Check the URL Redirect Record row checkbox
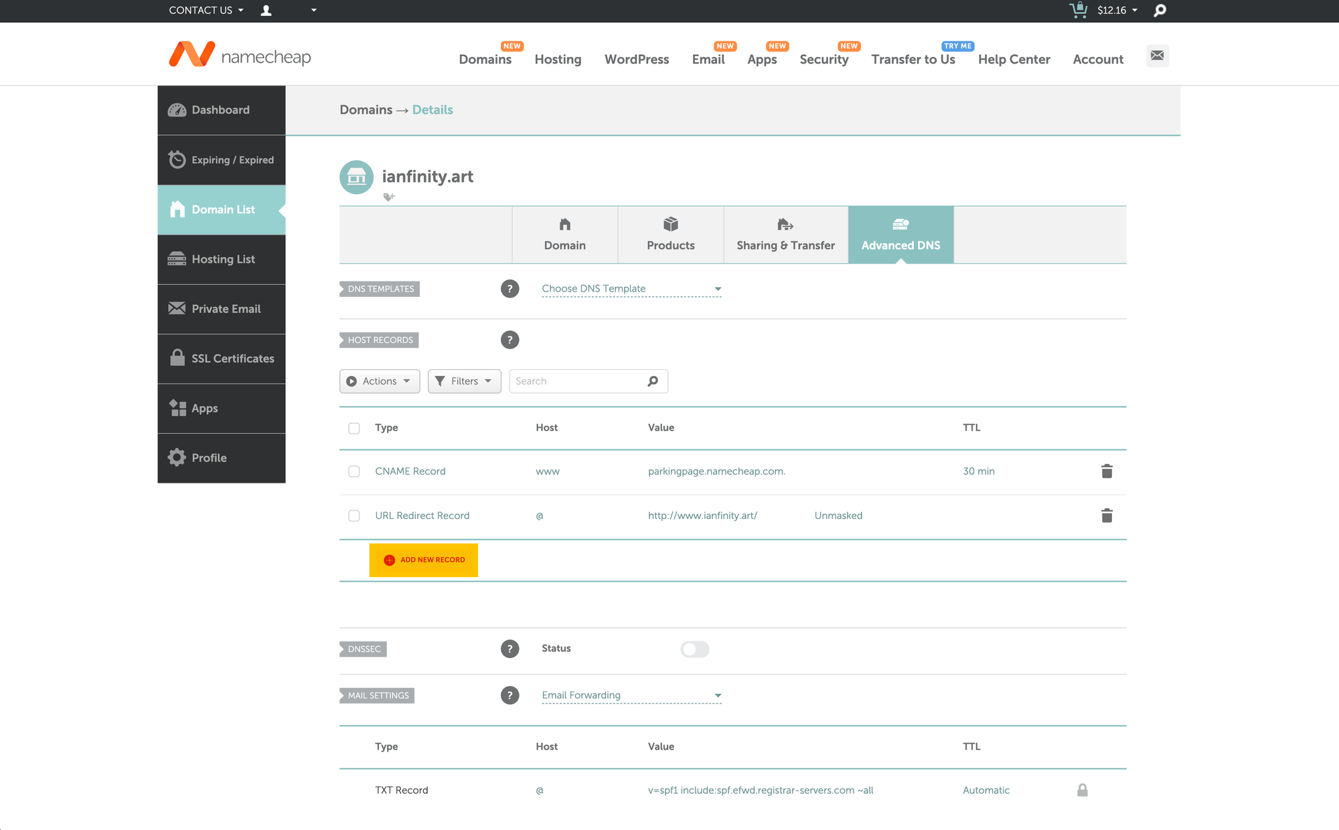Viewport: 1339px width, 830px height. pos(354,516)
